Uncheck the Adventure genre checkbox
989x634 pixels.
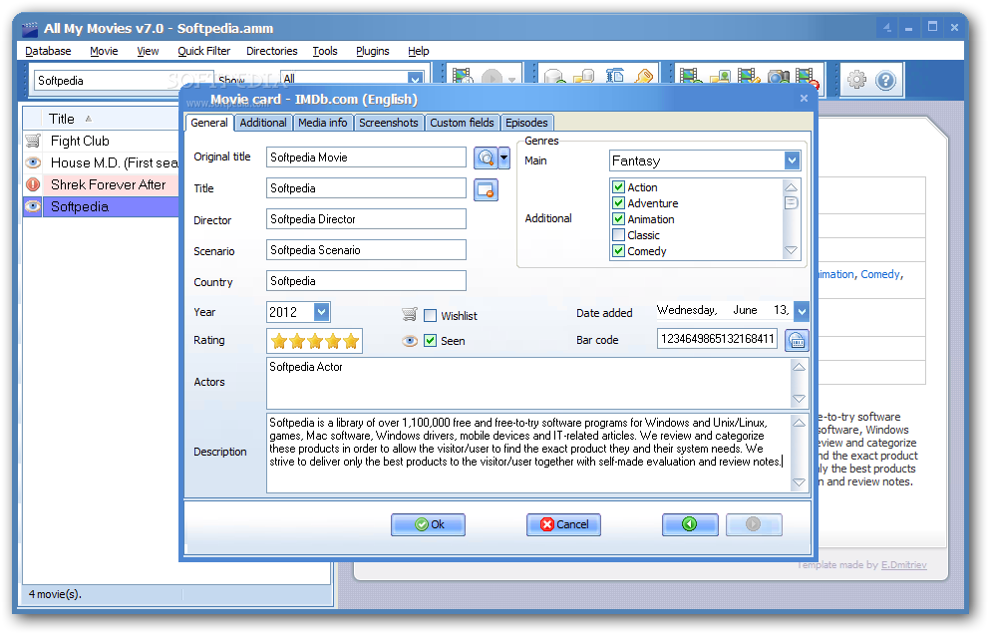[x=619, y=203]
